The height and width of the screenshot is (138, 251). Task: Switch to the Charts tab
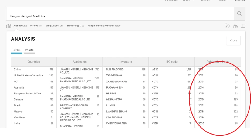point(29,50)
